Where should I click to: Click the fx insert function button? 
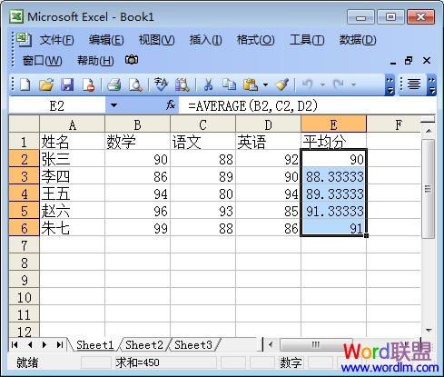(171, 105)
